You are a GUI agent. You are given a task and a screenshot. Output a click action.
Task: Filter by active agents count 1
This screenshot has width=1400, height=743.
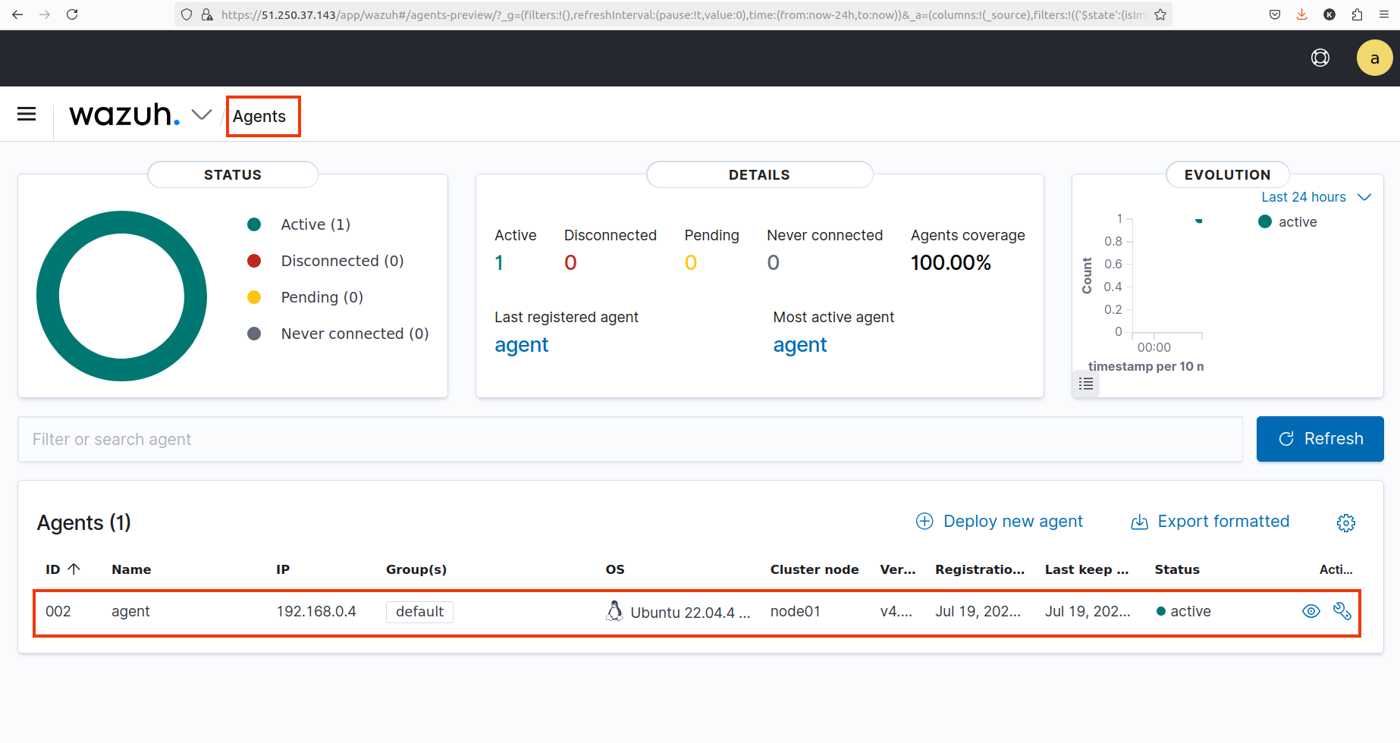pyautogui.click(x=499, y=262)
